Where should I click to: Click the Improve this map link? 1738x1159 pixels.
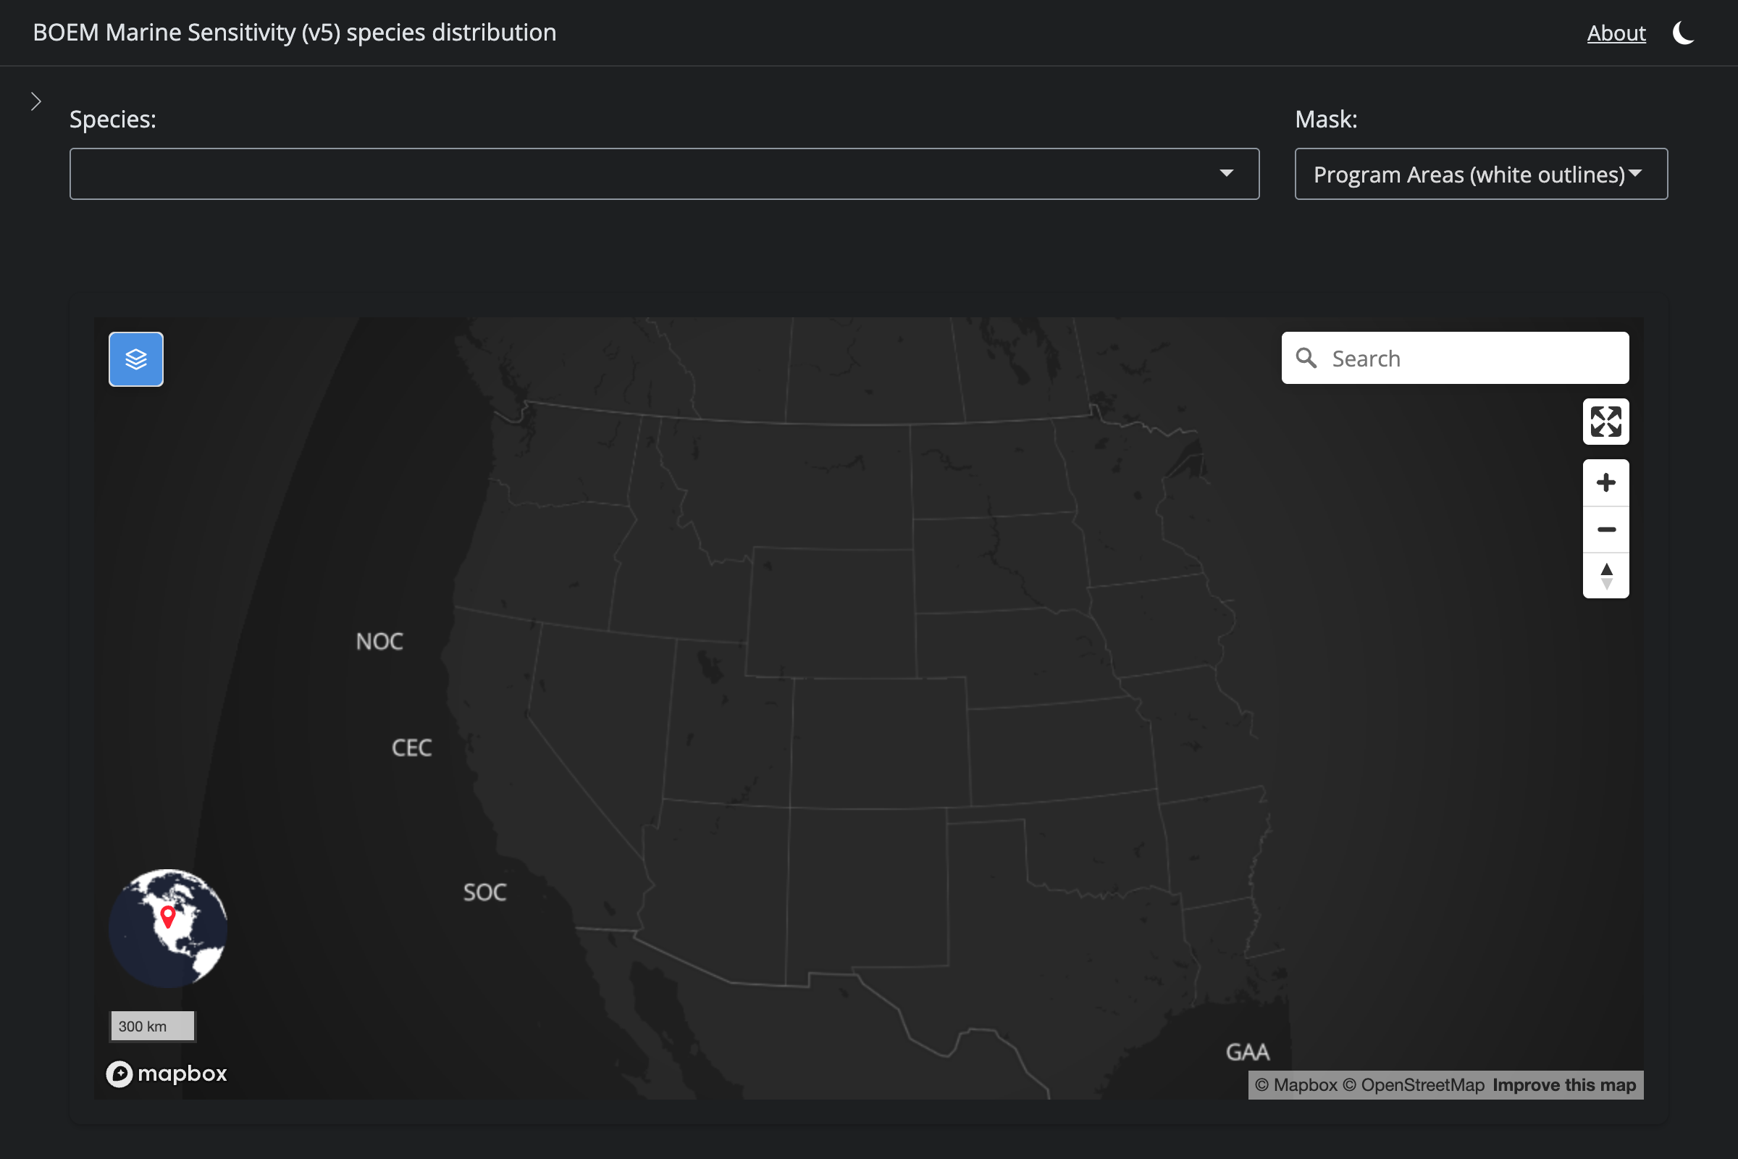click(1563, 1085)
